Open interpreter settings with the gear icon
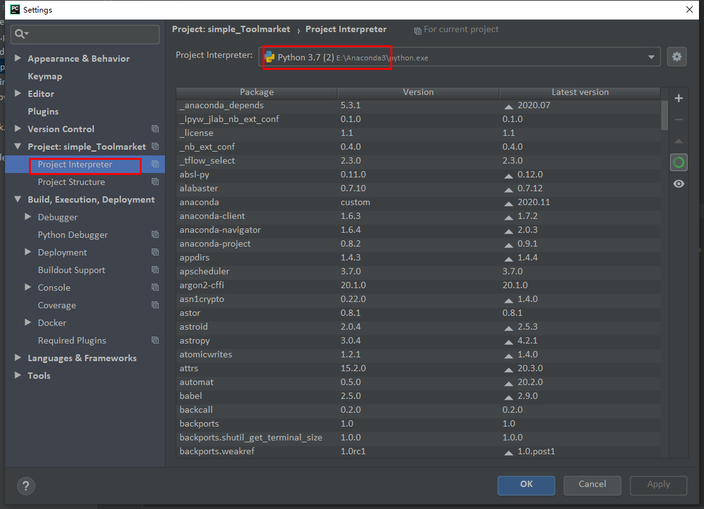The image size is (704, 509). coord(677,57)
